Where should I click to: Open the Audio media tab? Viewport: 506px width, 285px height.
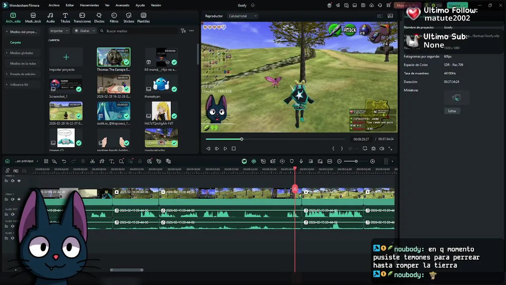point(51,18)
